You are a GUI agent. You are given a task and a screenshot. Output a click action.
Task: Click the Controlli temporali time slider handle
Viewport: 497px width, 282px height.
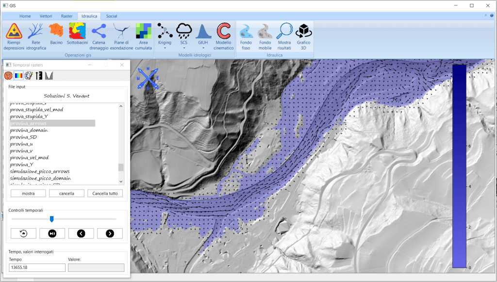click(52, 218)
